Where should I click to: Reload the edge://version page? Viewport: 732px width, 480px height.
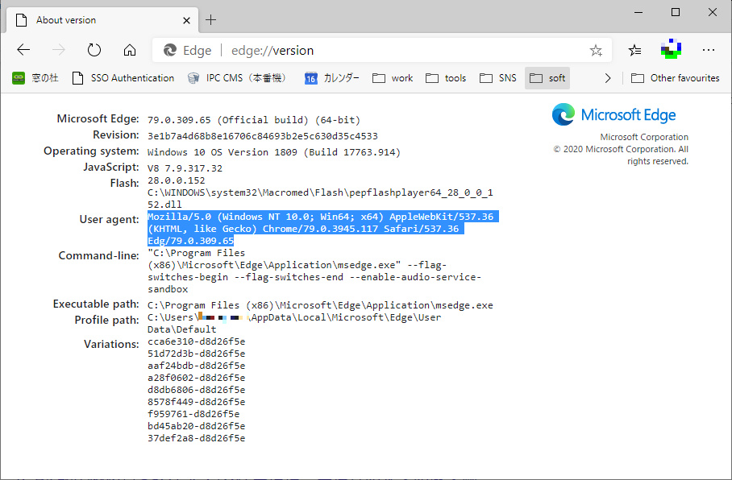tap(94, 50)
